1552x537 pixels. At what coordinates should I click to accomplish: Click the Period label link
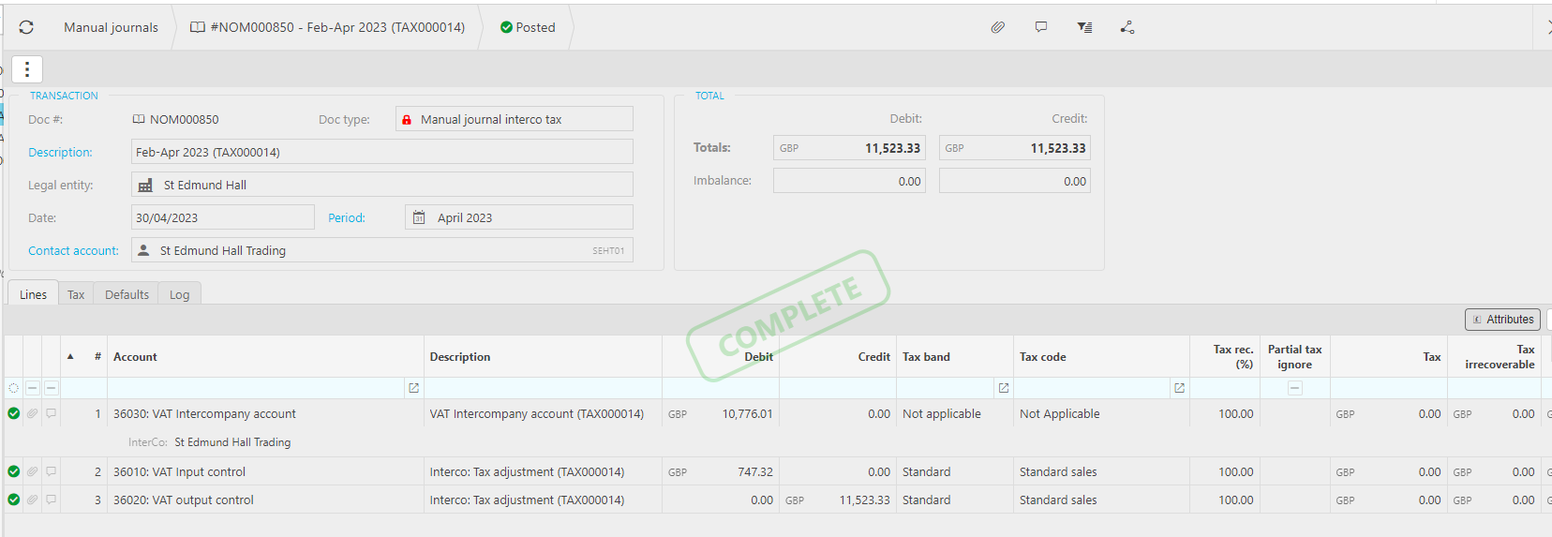[x=347, y=217]
